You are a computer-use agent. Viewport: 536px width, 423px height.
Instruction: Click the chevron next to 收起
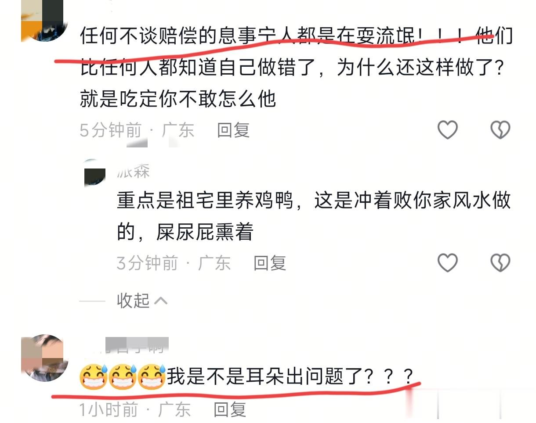[x=161, y=301]
